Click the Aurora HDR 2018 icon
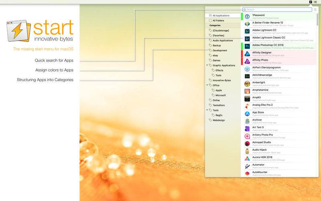 click(x=247, y=158)
